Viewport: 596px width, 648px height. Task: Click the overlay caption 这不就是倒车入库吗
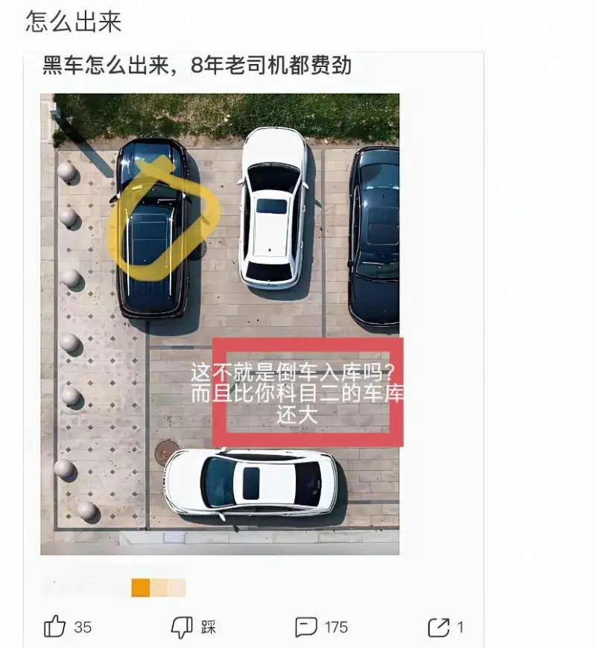point(293,372)
